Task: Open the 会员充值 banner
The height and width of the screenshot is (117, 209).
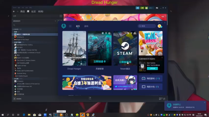Action: click(x=125, y=82)
